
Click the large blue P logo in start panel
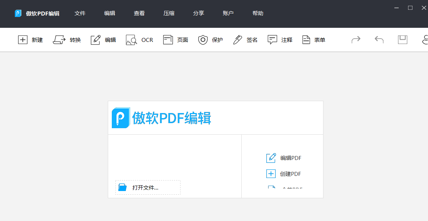[x=121, y=118]
